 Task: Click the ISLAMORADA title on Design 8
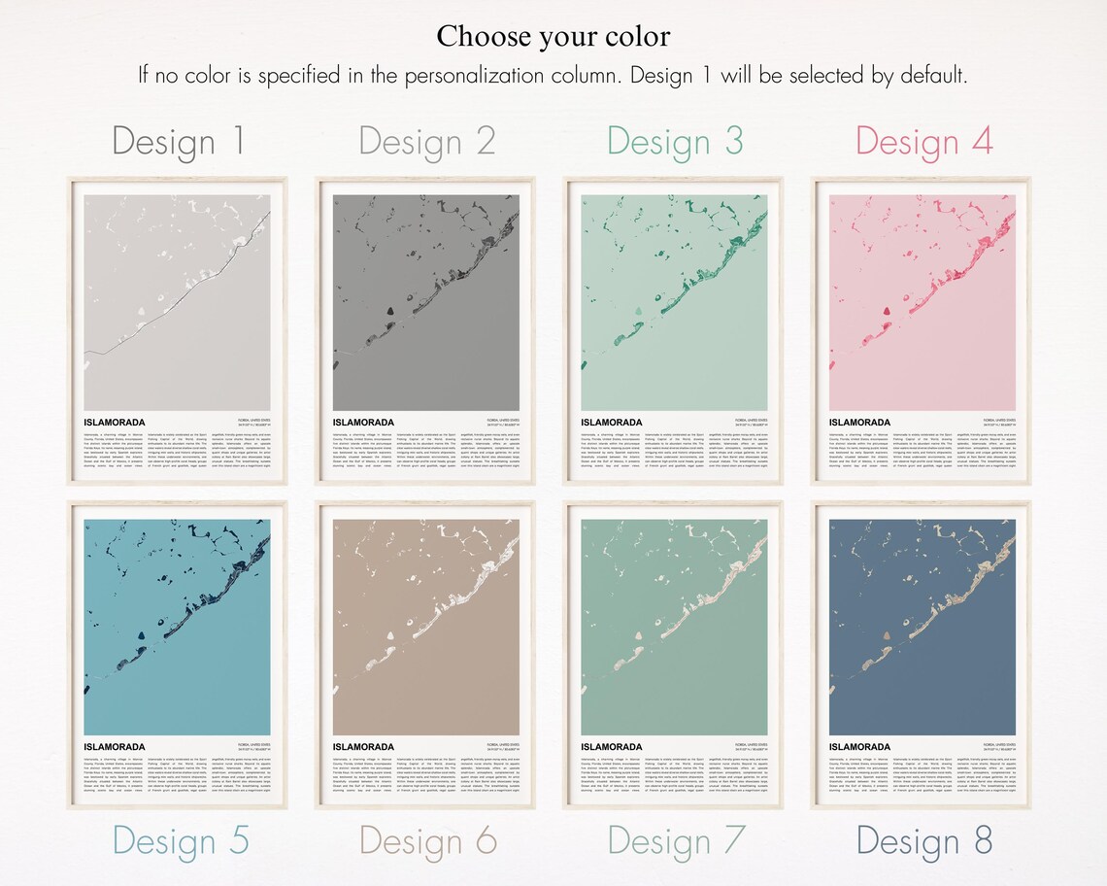point(859,747)
